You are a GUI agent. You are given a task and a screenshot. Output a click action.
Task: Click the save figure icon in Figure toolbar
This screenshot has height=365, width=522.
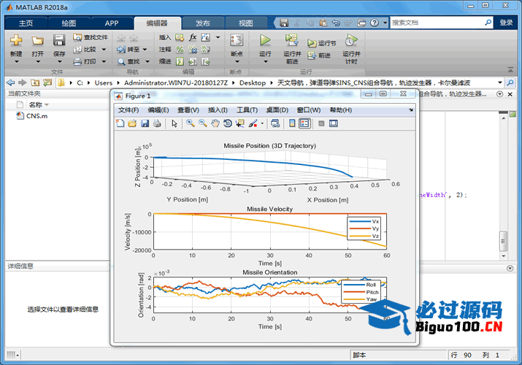click(x=145, y=123)
